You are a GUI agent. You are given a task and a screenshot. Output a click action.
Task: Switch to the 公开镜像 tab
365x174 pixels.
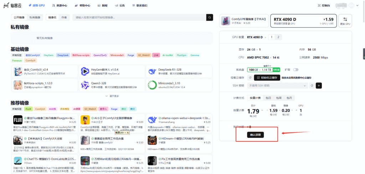pos(19,17)
